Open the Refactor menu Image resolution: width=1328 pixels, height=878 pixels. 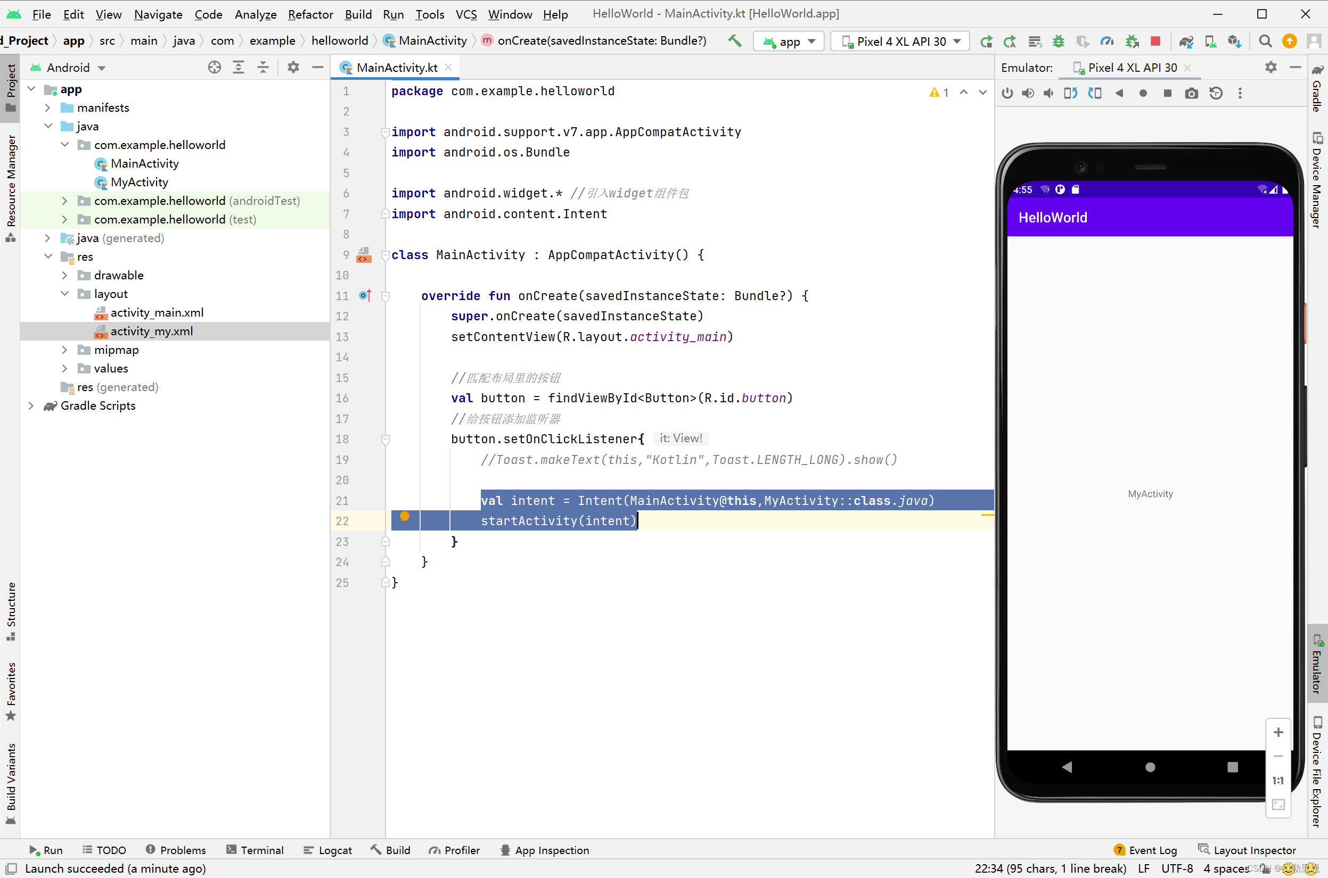coord(310,14)
